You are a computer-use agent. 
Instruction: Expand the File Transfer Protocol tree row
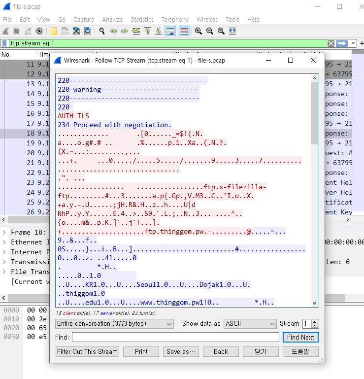(4, 272)
